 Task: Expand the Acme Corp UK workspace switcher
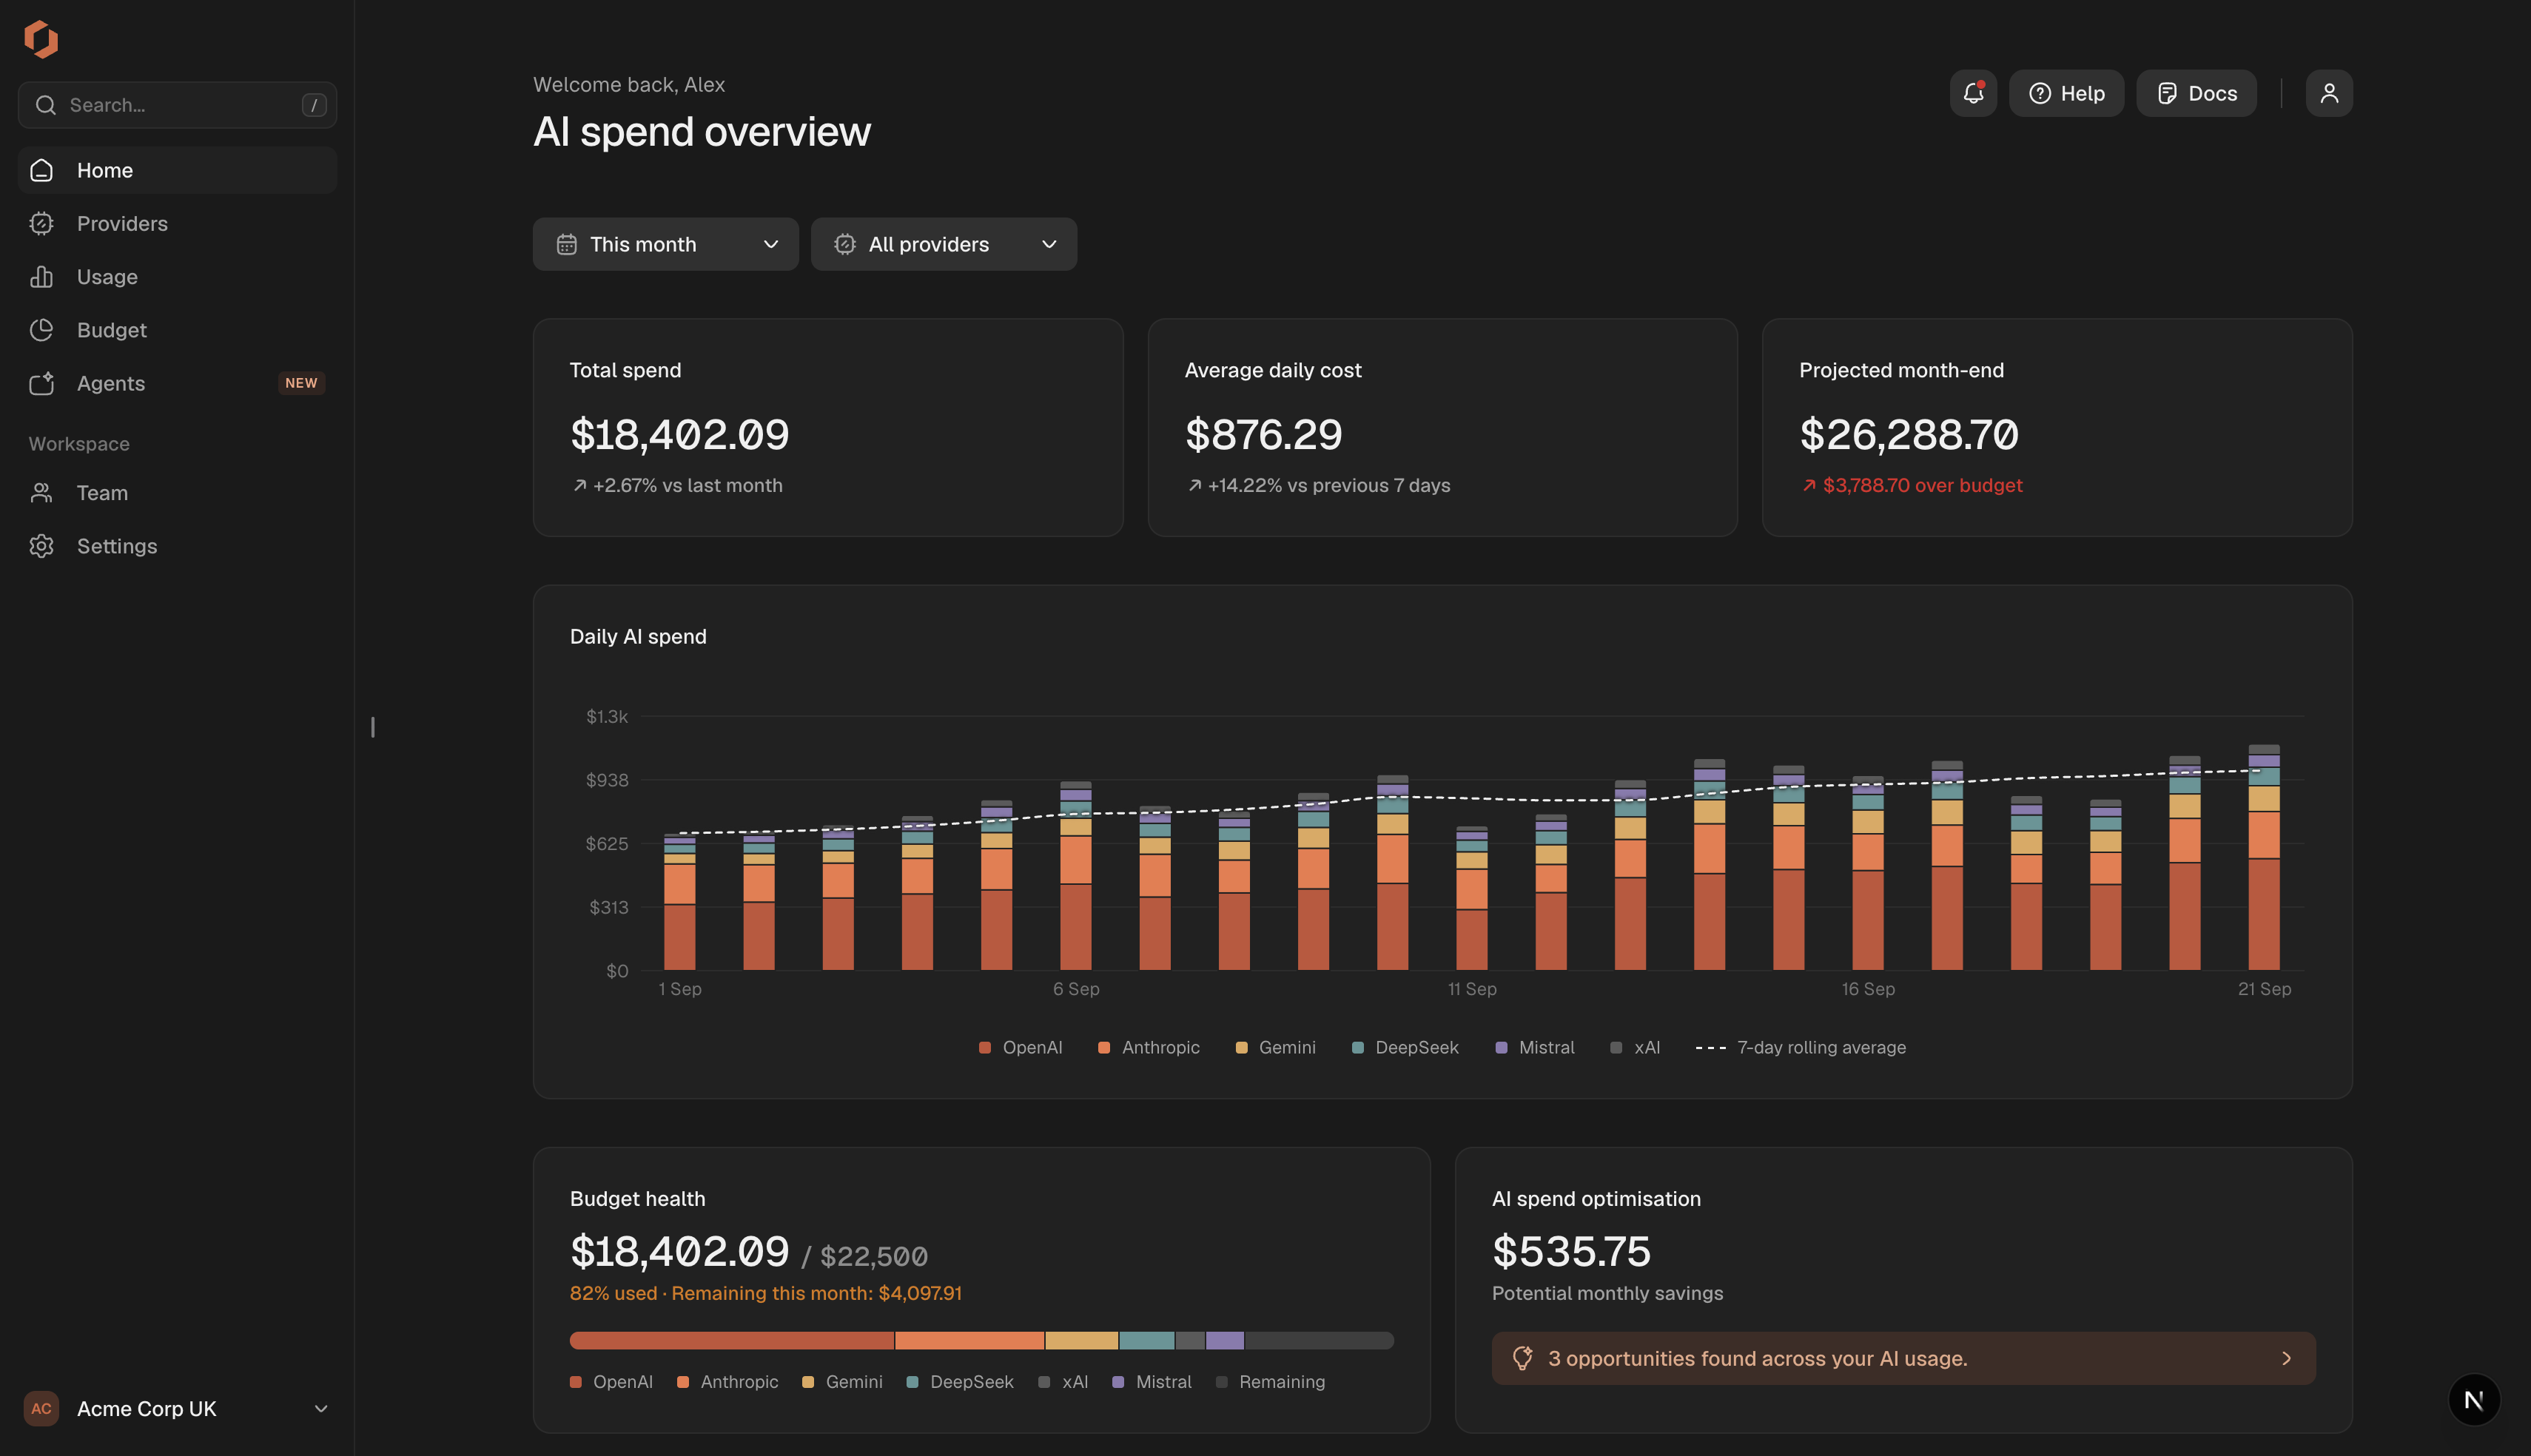coord(177,1408)
